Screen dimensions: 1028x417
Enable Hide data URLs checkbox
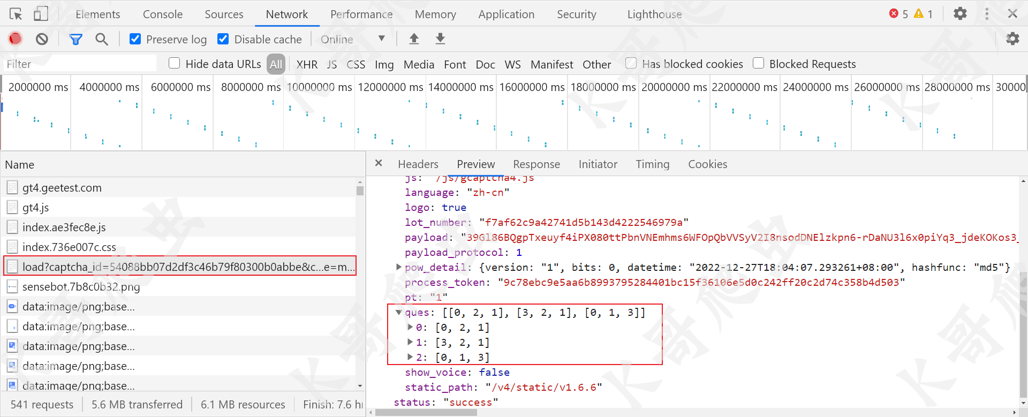click(175, 63)
